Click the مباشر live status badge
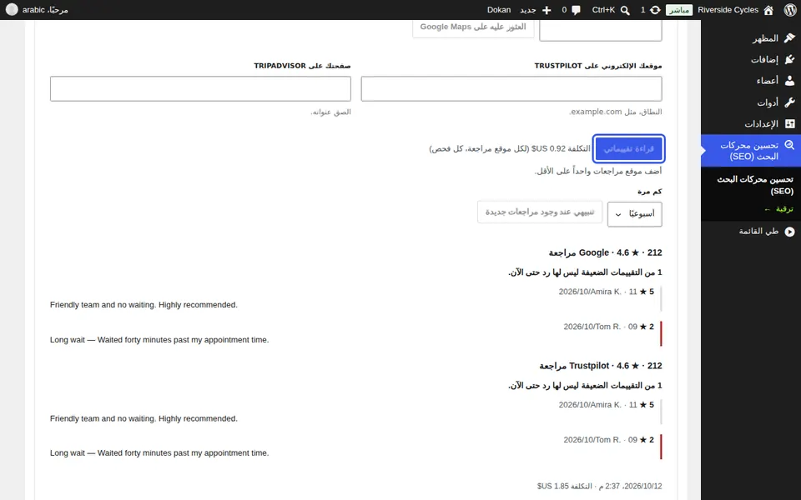This screenshot has height=500, width=801. point(679,10)
